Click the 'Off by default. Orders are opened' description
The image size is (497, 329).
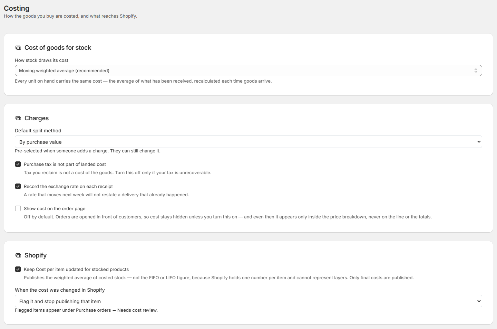[228, 217]
